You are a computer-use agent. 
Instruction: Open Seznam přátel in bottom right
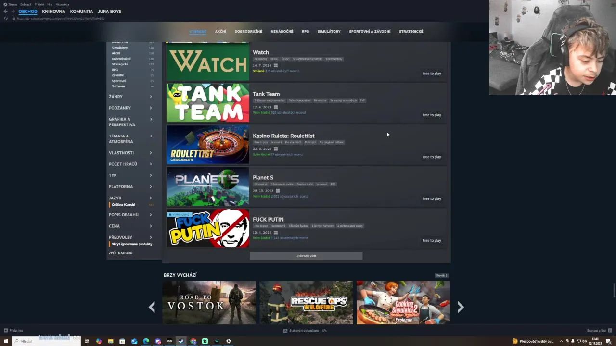[597, 331]
